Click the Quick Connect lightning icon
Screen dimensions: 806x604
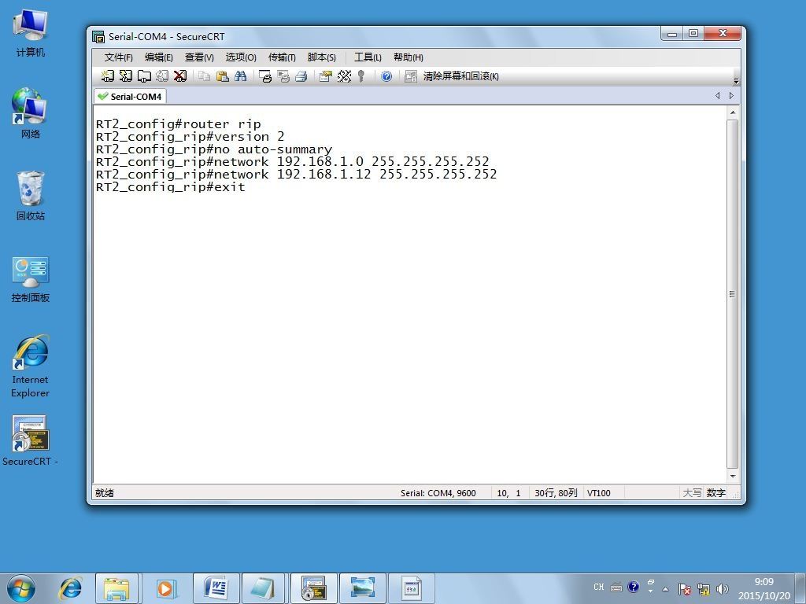coord(125,76)
